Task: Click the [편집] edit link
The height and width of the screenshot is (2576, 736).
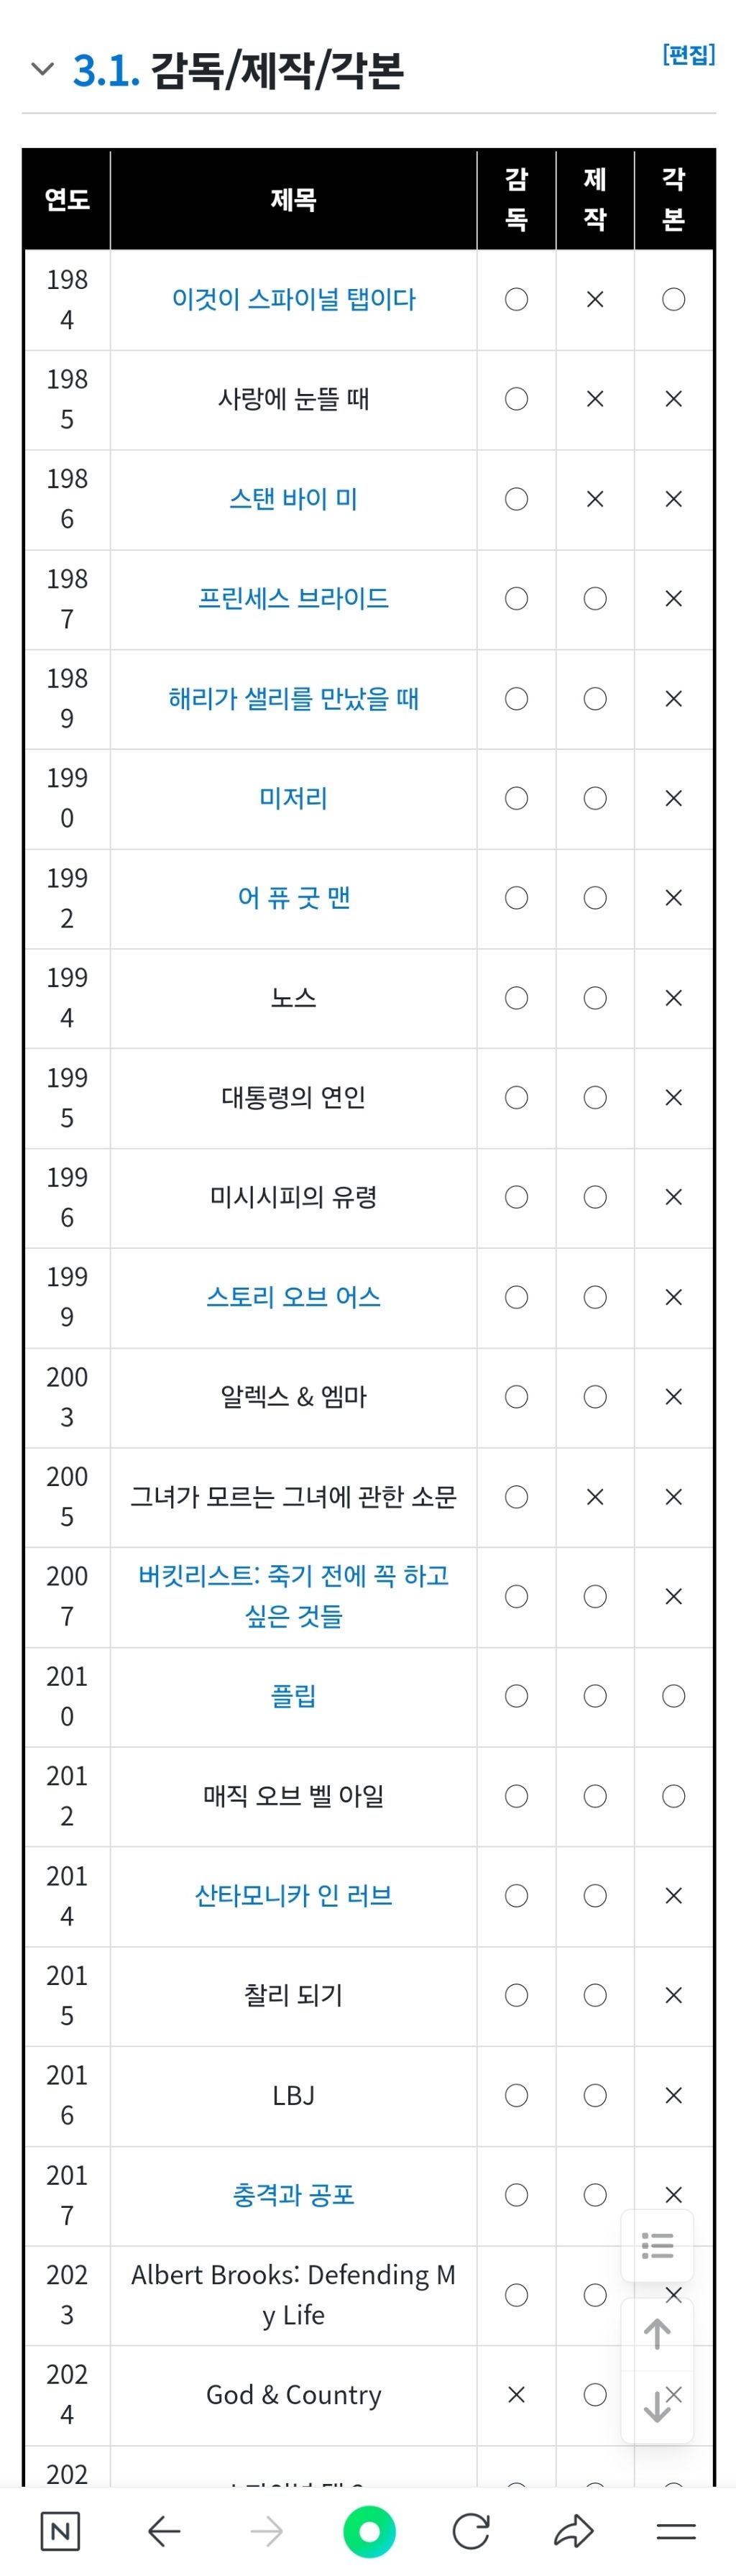Action: click(688, 55)
